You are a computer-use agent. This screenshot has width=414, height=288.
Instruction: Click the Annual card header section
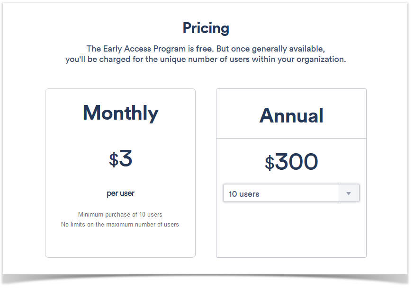click(x=291, y=113)
